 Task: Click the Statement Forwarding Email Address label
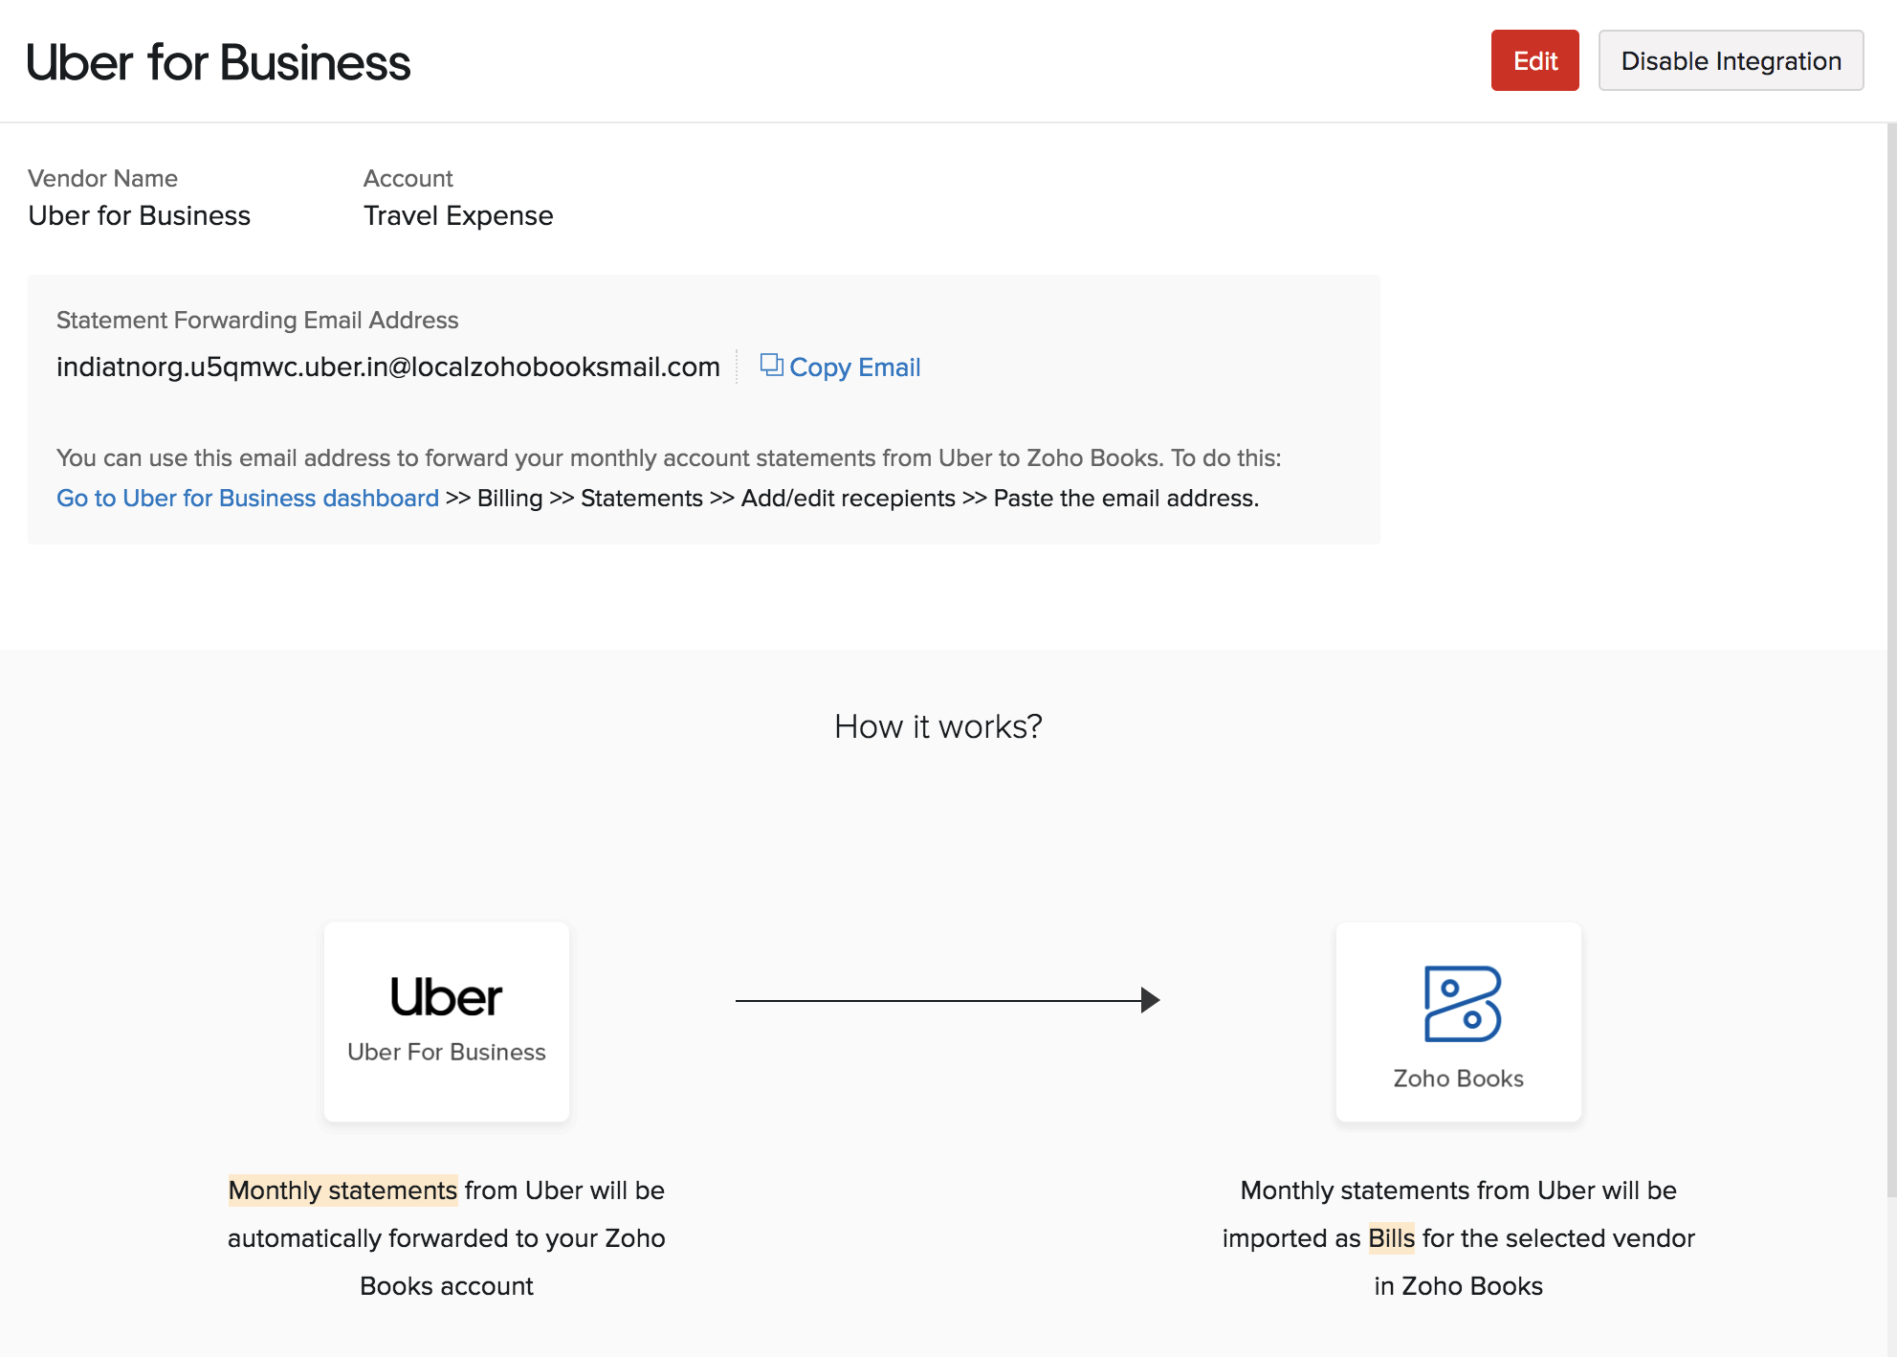(257, 321)
